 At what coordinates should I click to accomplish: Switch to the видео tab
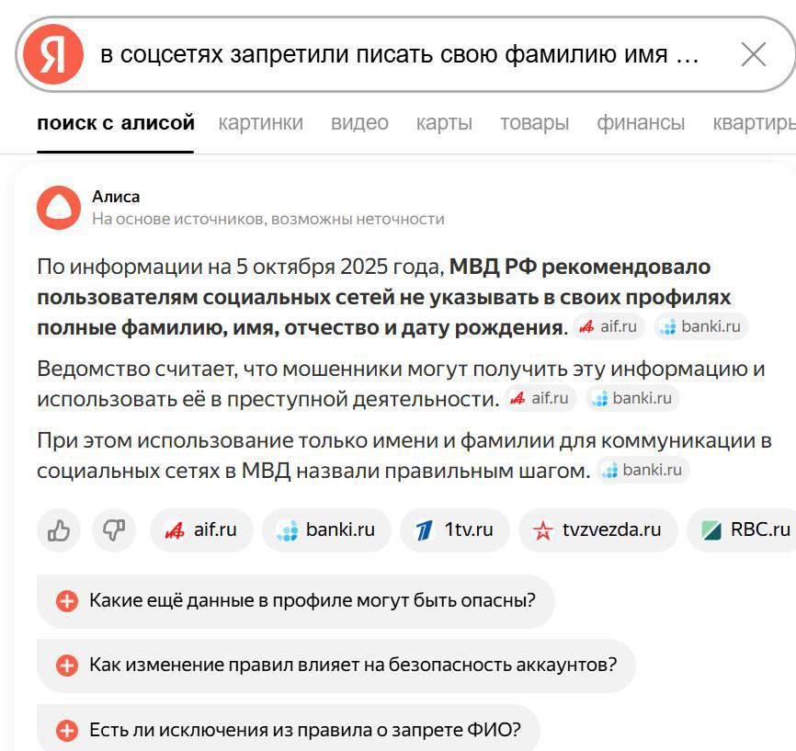click(x=359, y=122)
